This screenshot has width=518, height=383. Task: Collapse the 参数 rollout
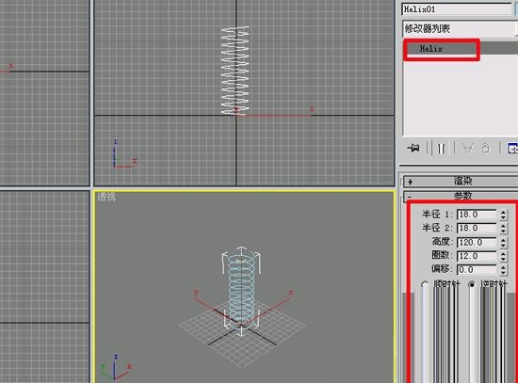(x=461, y=196)
